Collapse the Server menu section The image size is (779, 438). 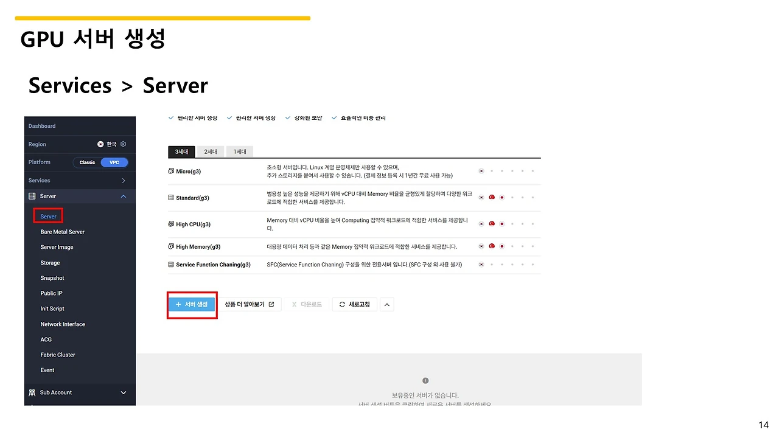tap(124, 196)
